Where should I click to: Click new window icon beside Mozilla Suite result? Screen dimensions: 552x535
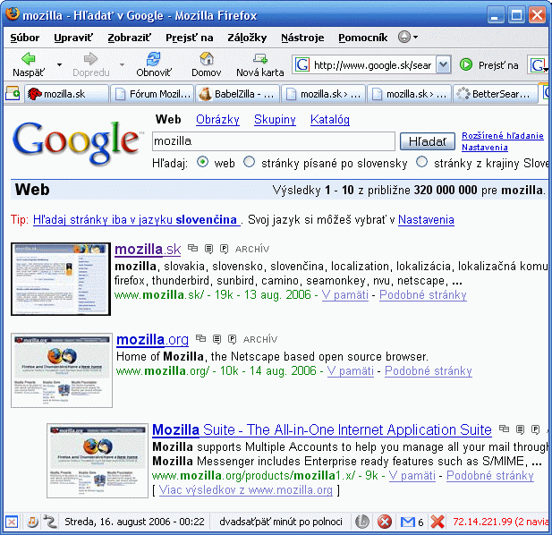click(504, 429)
